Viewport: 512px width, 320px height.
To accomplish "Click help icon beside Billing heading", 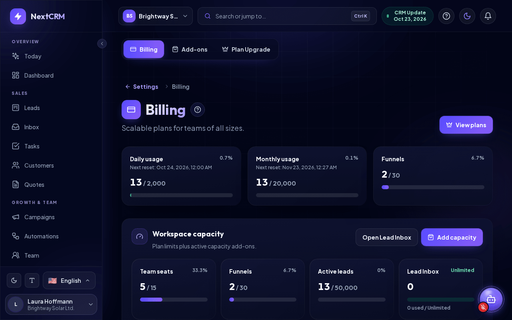I will pos(198,110).
